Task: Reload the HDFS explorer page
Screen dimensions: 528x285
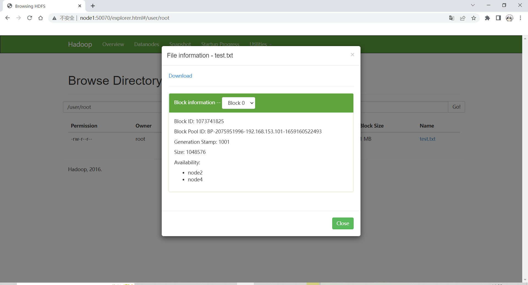Action: coord(29,18)
